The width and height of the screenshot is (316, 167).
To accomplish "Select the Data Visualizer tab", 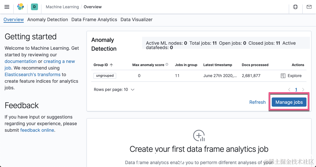I will (x=136, y=19).
